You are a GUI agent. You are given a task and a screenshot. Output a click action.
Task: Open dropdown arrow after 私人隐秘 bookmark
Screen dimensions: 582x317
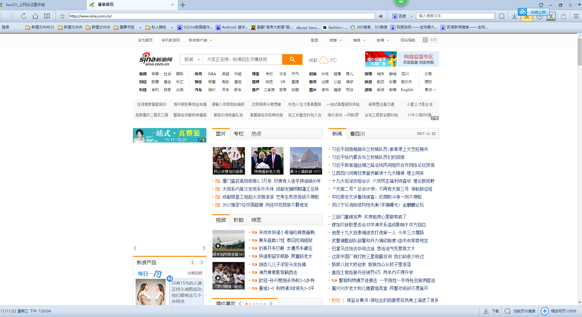tap(172, 28)
